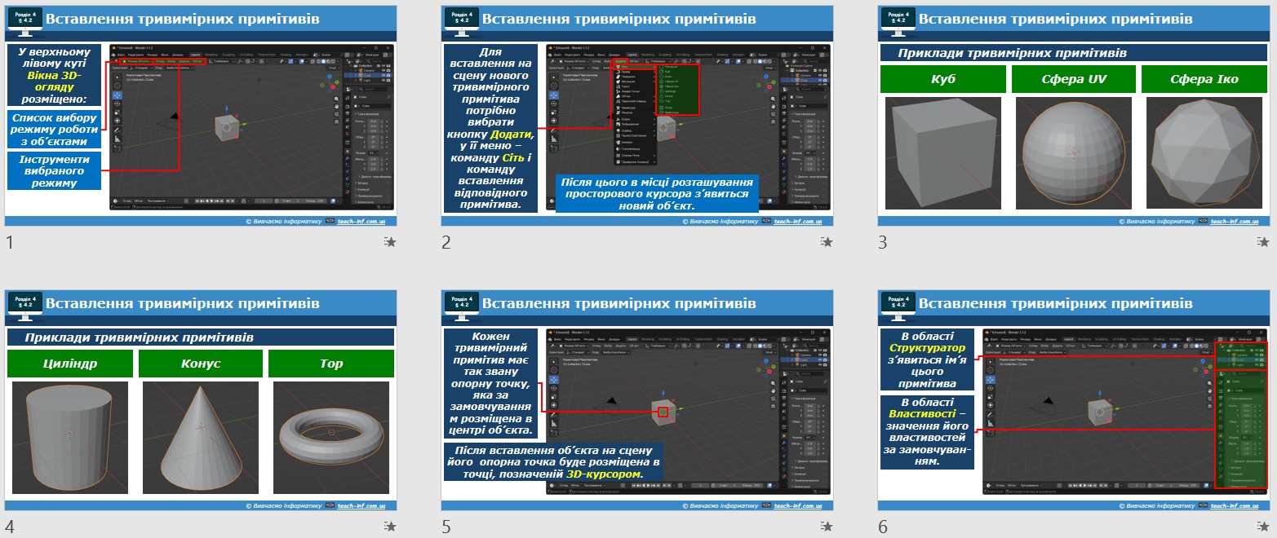Click the transition star under slide 5

point(827,527)
